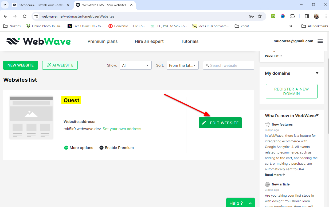Open the browser extensions puzzle icon
The image size is (329, 207).
click(292, 16)
